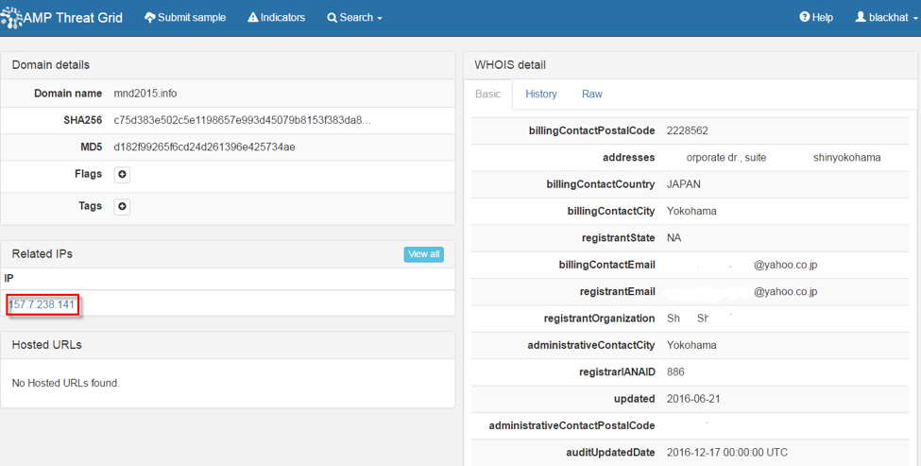Click the mnd2015.info domain name value

click(x=145, y=94)
